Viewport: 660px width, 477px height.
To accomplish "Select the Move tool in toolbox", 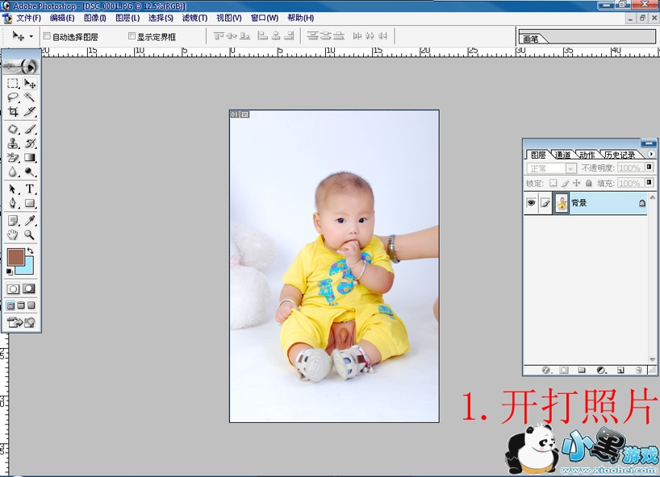I will [30, 84].
